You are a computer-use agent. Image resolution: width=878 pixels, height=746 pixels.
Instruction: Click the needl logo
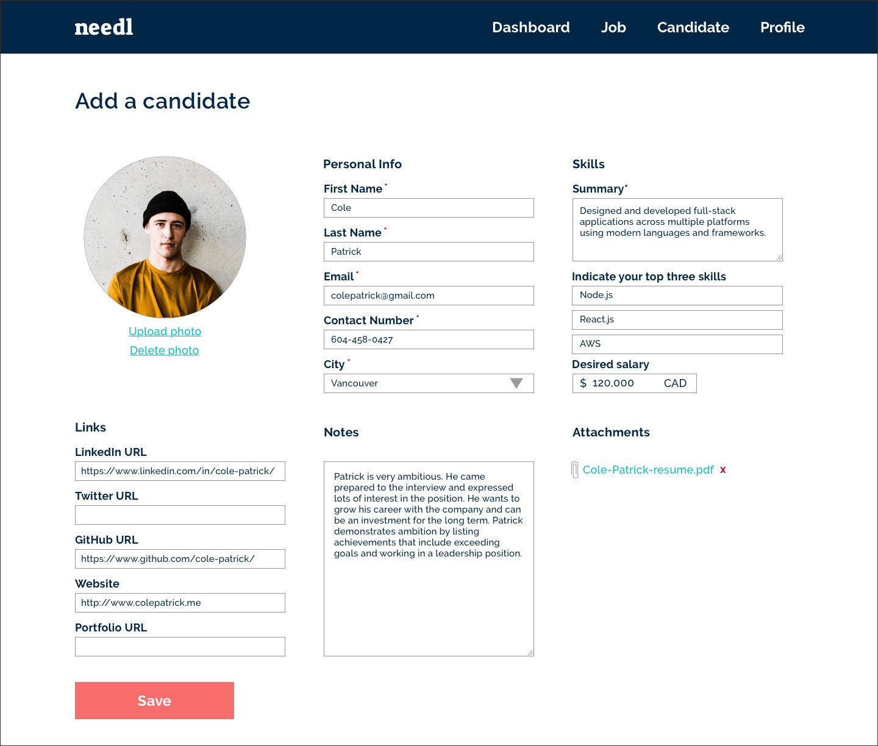pyautogui.click(x=104, y=27)
